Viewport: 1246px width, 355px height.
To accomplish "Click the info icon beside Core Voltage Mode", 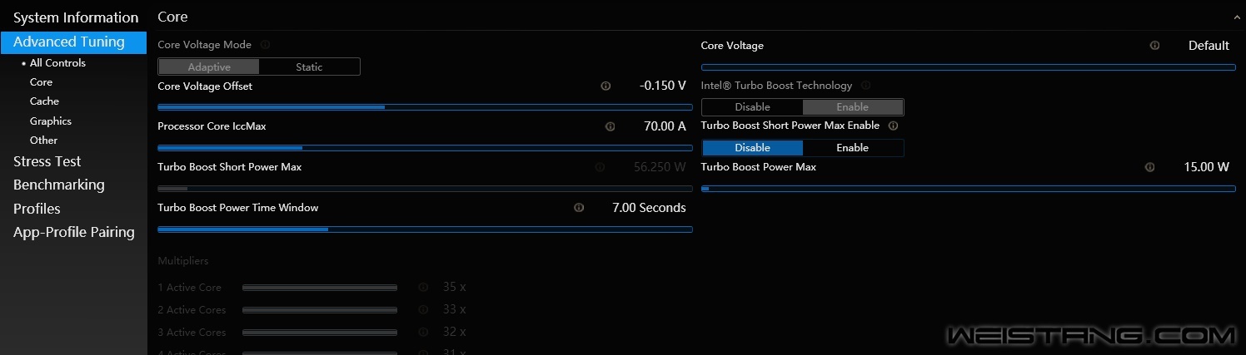I will (266, 45).
